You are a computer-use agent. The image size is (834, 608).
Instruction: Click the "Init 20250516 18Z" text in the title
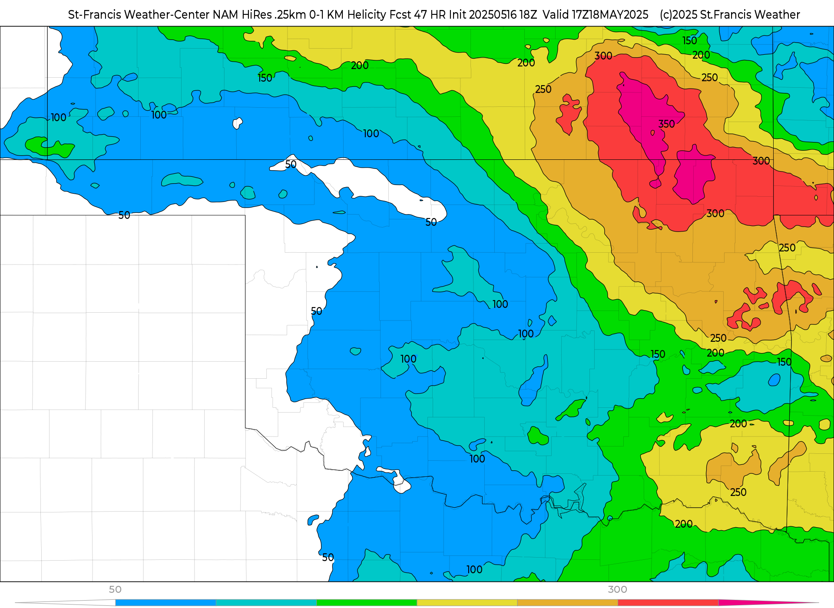pyautogui.click(x=493, y=15)
